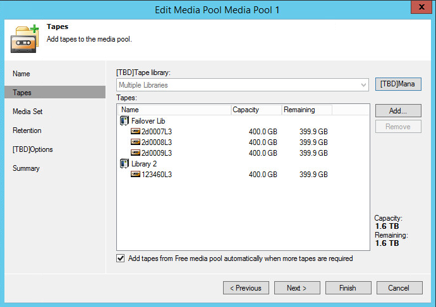Open the Summary step

click(26, 168)
